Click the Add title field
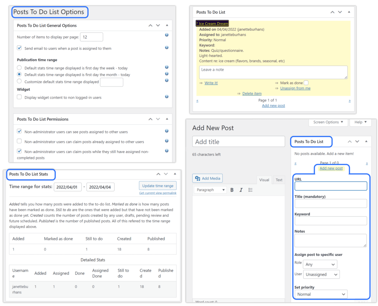 pos(238,142)
